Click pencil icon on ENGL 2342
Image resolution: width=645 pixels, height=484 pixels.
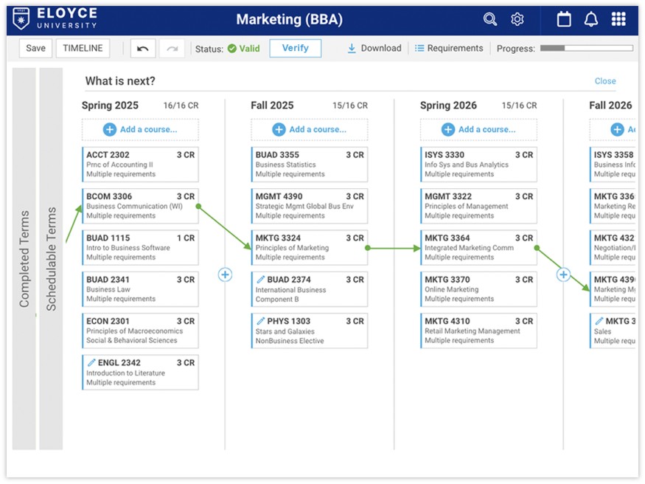[91, 363]
